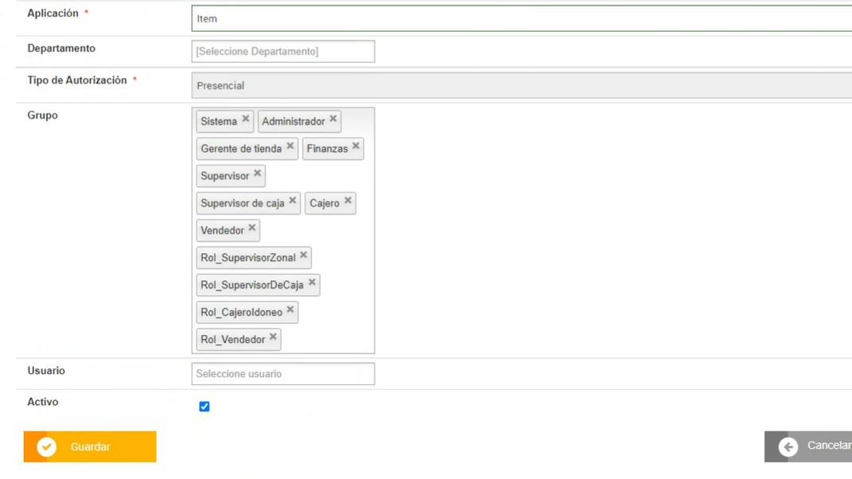Open the Seleccione Departamento dropdown

[282, 52]
